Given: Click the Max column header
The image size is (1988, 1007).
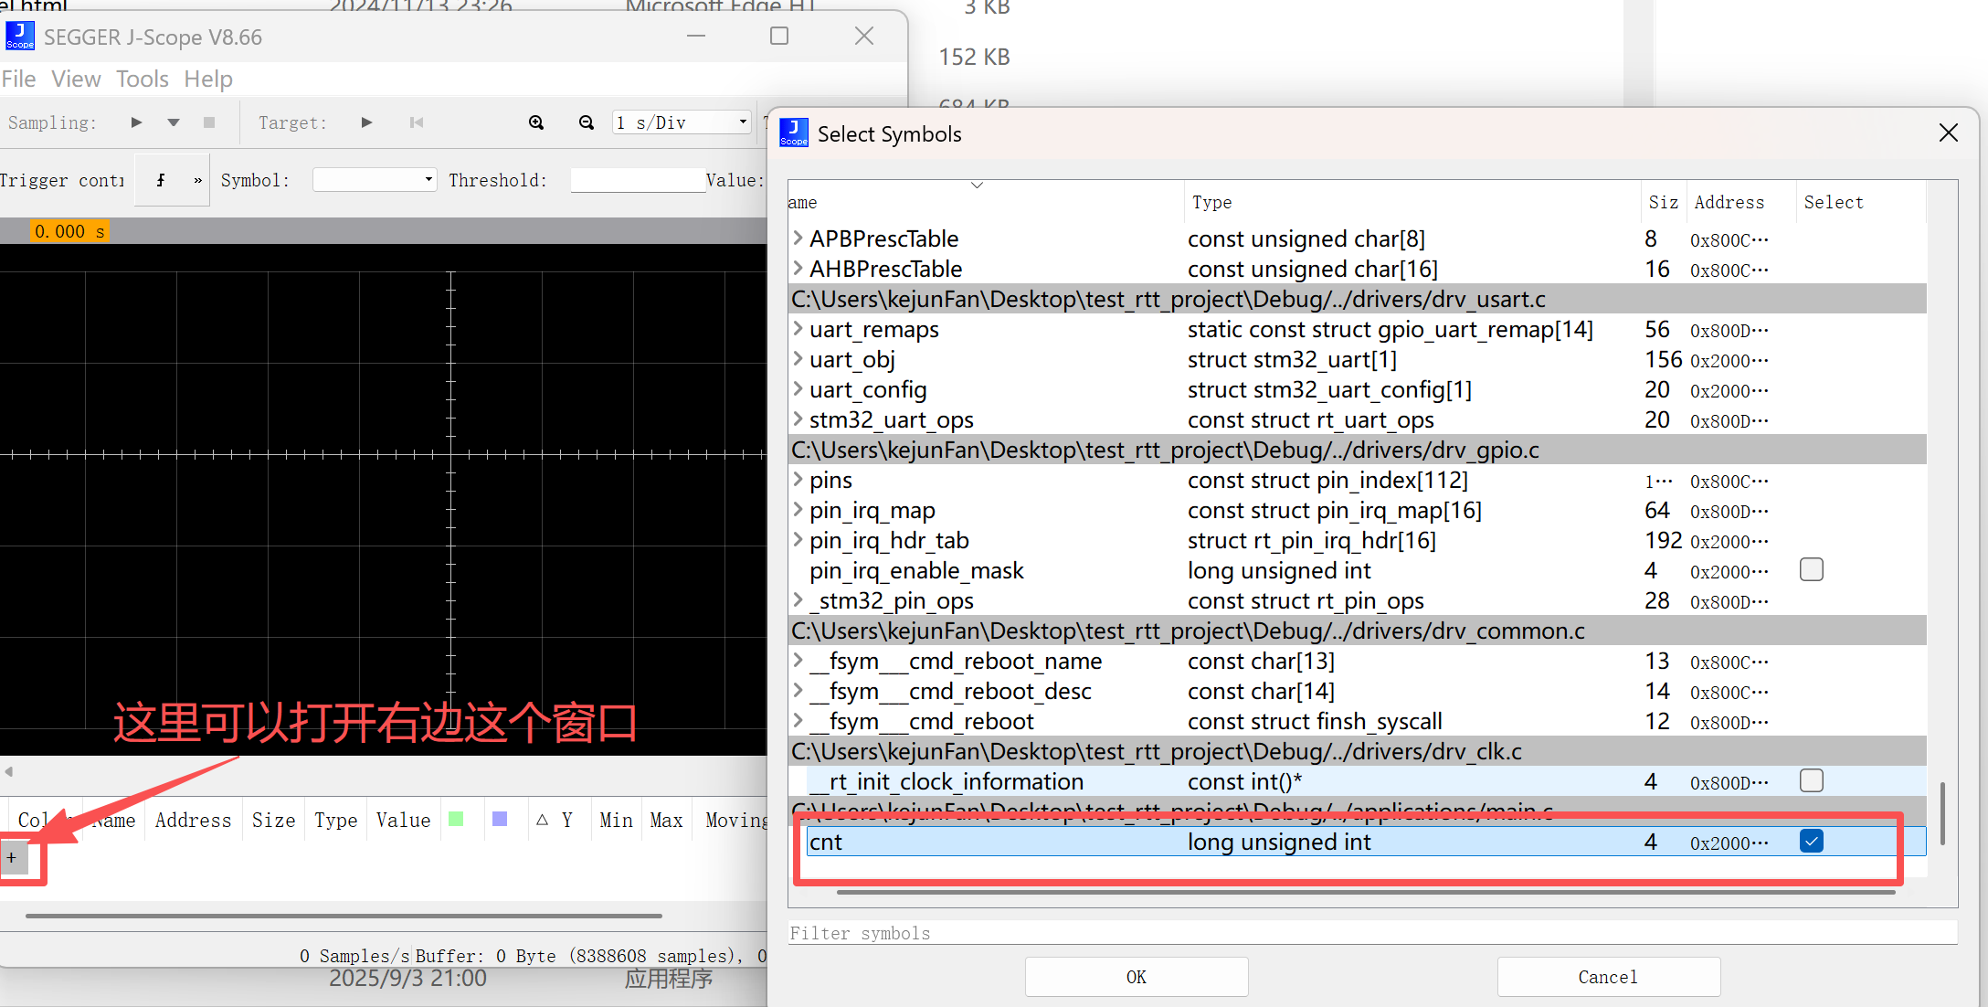Looking at the screenshot, I should pyautogui.click(x=667, y=821).
